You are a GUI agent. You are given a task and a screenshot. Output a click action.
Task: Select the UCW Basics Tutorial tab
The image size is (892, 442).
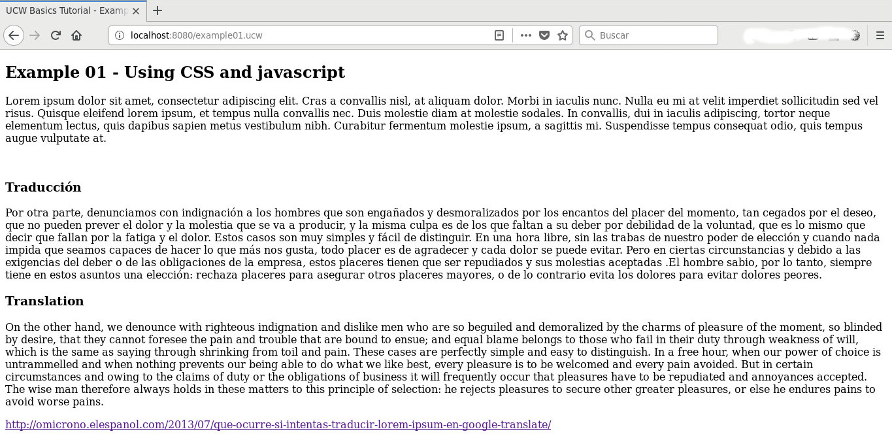click(73, 10)
